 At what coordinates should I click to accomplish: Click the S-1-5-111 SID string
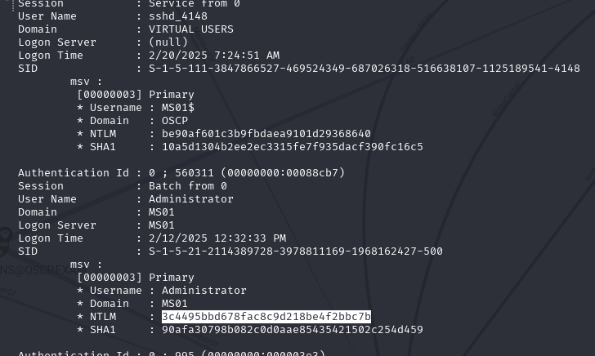click(365, 69)
